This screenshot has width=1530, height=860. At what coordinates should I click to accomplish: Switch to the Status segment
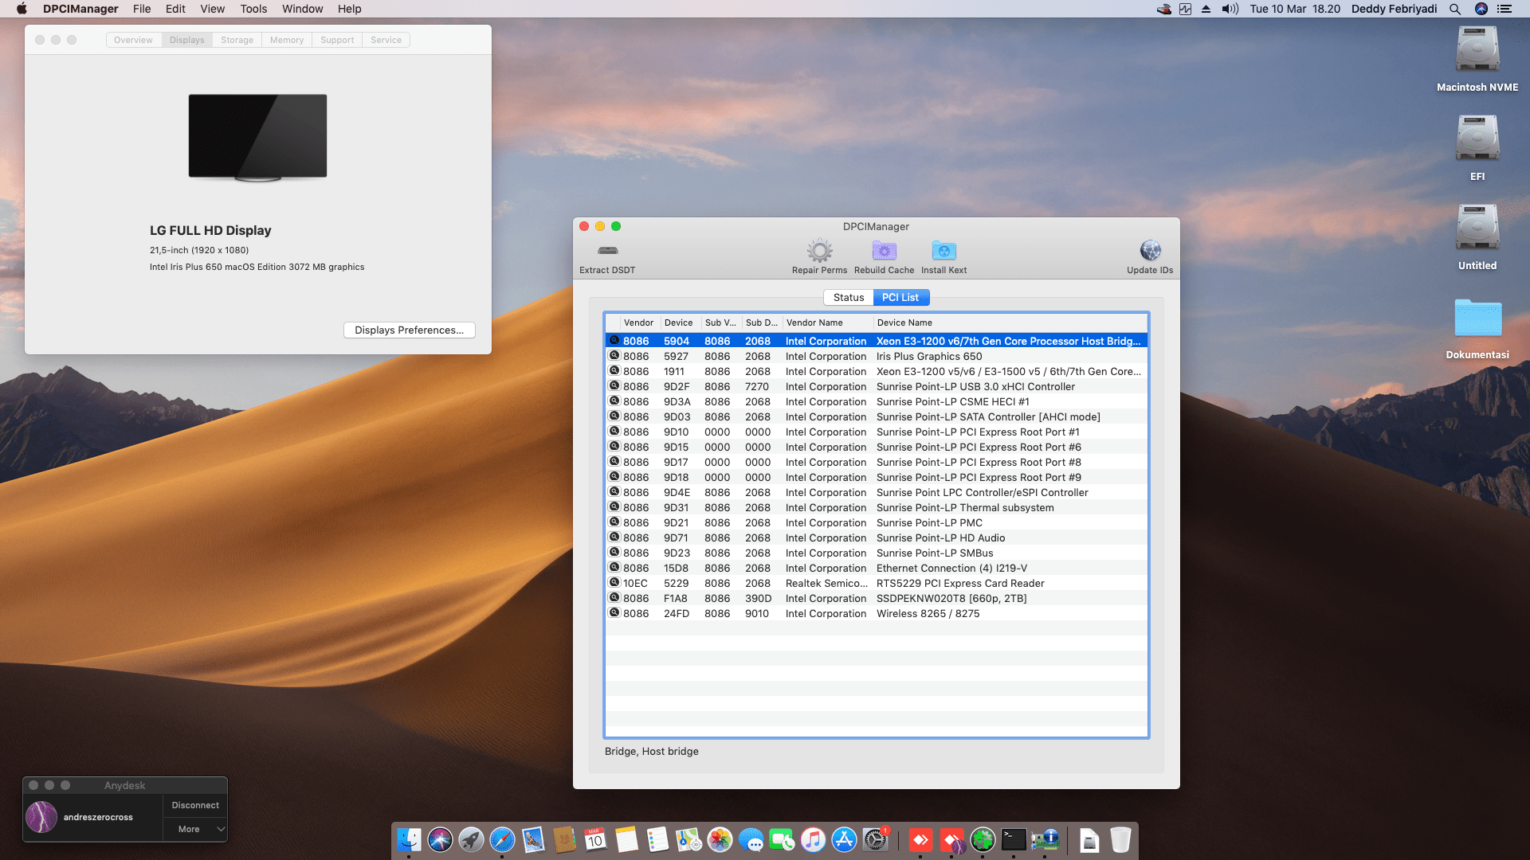[848, 297]
